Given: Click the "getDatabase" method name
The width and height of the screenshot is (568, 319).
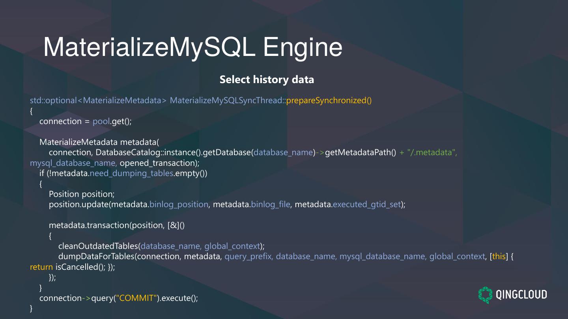Looking at the screenshot, I should point(227,152).
